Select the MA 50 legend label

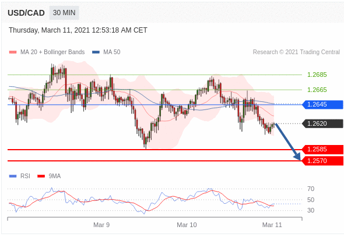pyautogui.click(x=112, y=52)
